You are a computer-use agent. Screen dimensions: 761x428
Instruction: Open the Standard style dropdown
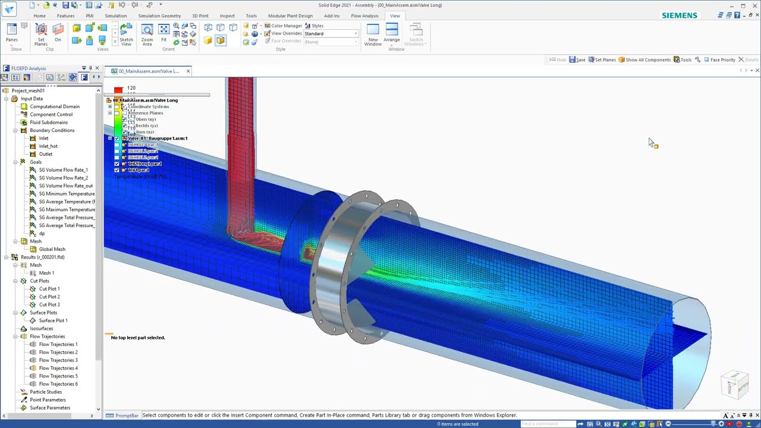pos(331,33)
